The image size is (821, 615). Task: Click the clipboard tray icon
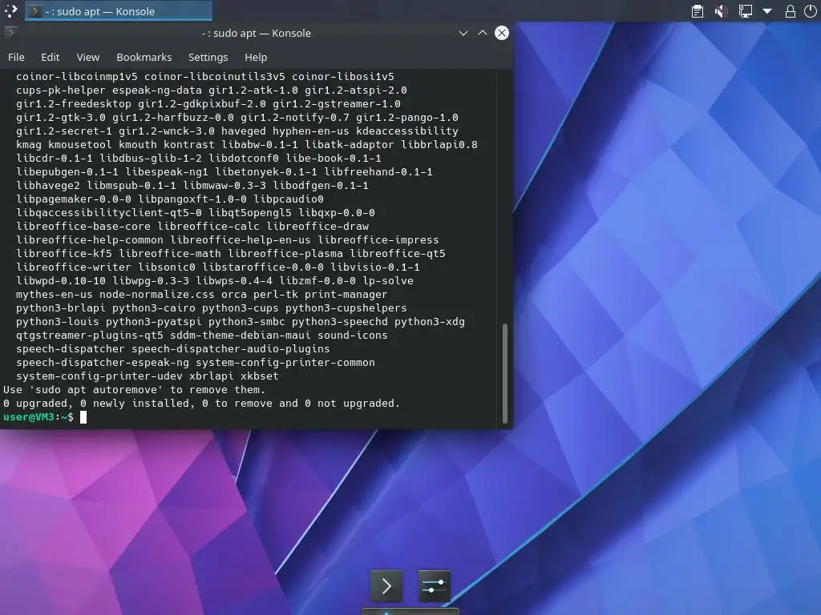tap(697, 11)
